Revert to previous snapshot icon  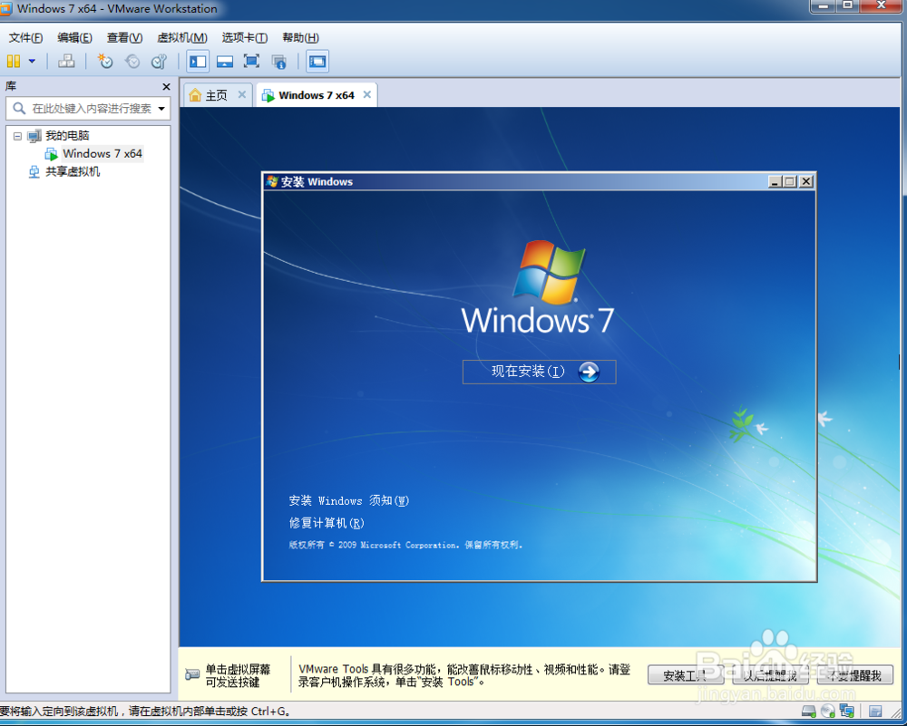132,62
